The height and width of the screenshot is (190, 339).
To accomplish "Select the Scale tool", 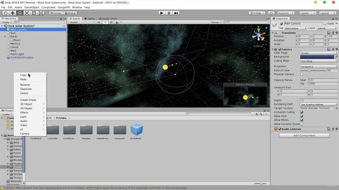I will pos(27,13).
